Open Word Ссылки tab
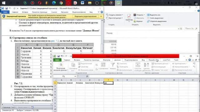The height and width of the screenshot is (112, 200). pos(54,12)
